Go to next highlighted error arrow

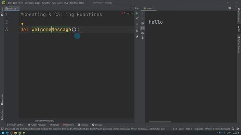(x=132, y=13)
